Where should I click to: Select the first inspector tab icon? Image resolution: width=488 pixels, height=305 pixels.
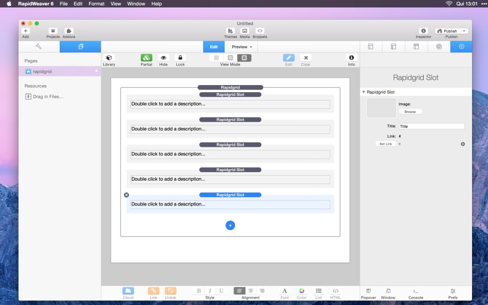(370, 47)
